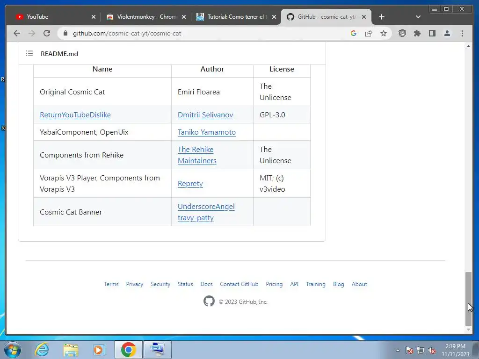Open the Chrome three-dot menu
The width and height of the screenshot is (479, 359).
coord(462,33)
